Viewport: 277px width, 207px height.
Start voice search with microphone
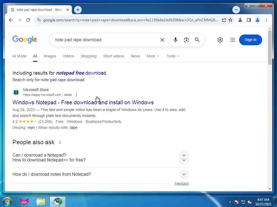(175, 40)
